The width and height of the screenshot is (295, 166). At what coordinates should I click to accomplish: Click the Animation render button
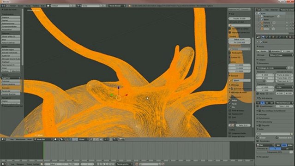(275, 51)
